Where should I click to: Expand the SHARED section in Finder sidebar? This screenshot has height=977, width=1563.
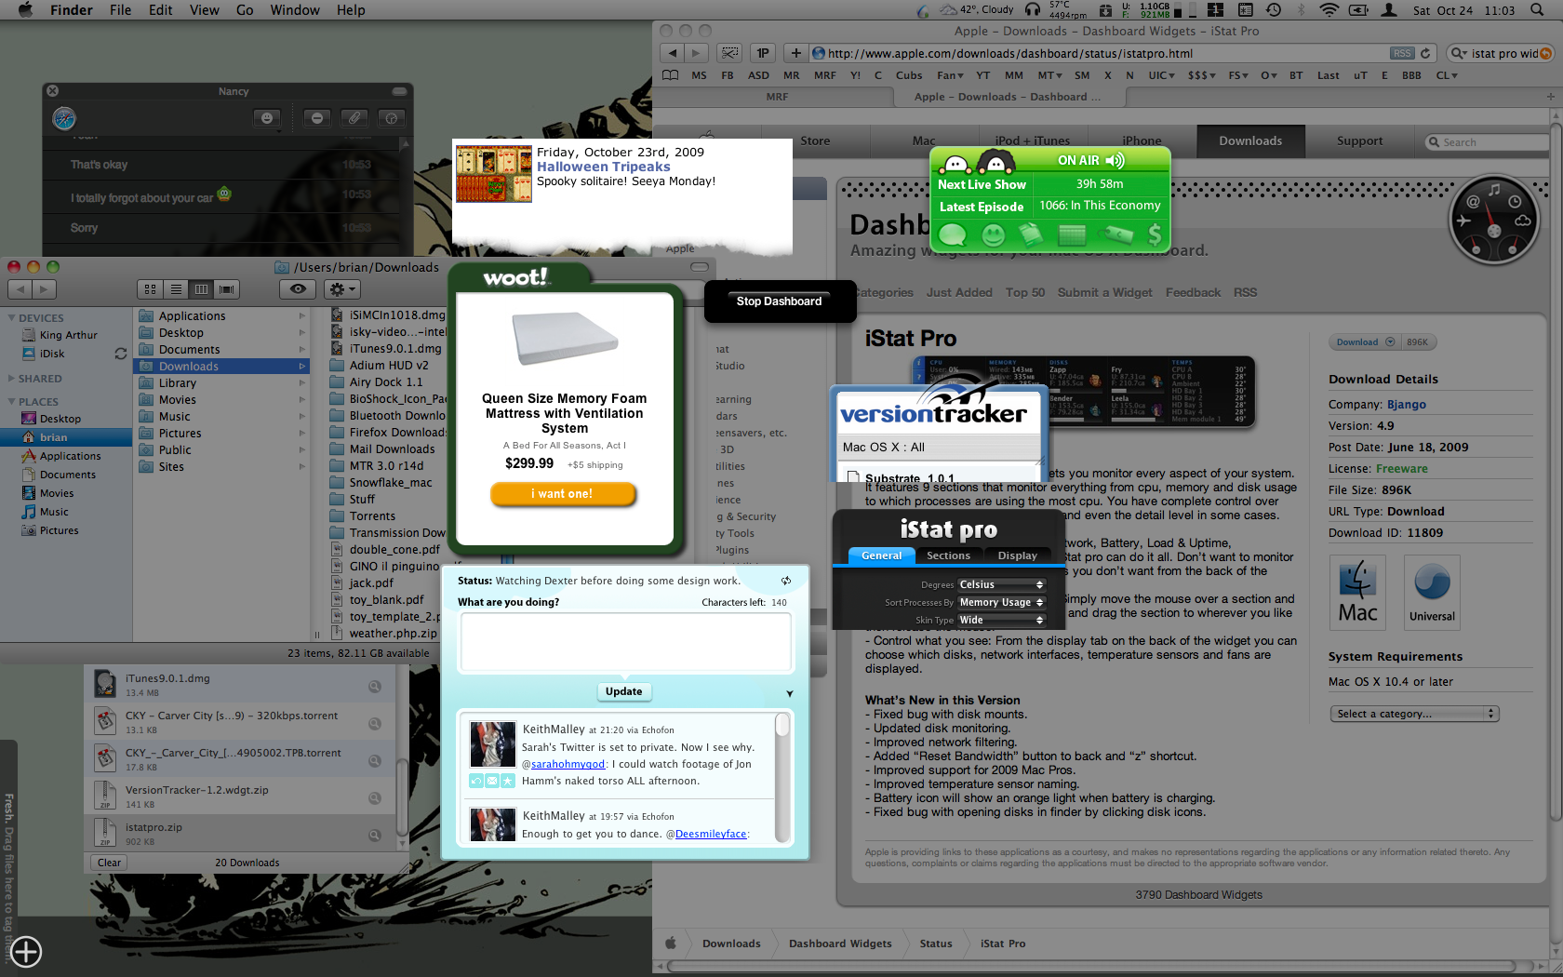(x=11, y=379)
